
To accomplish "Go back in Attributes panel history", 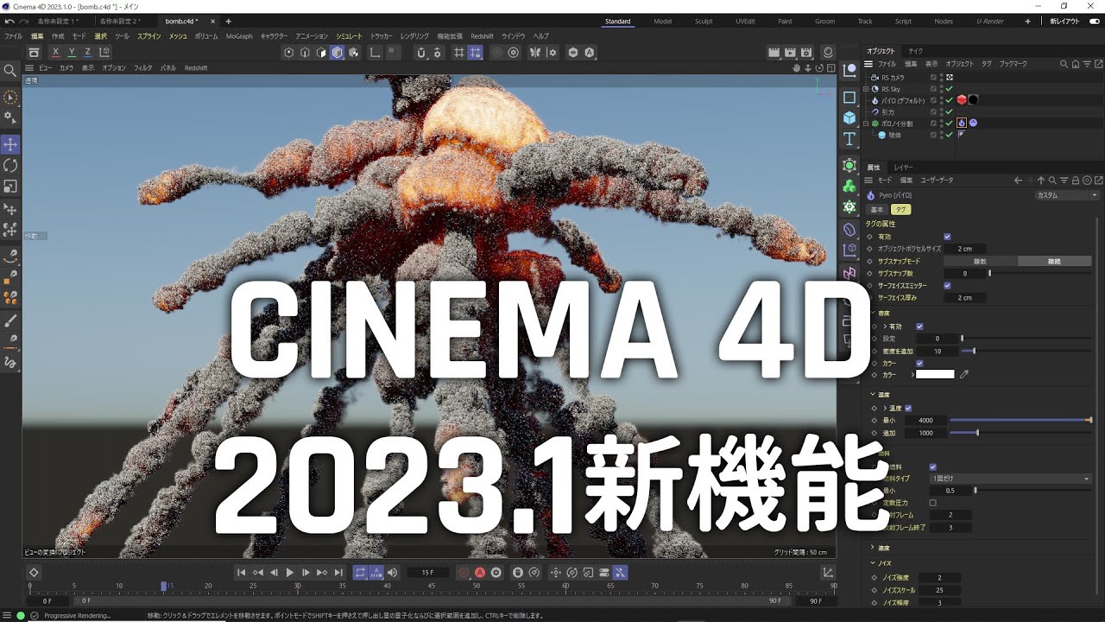I will click(x=1018, y=180).
